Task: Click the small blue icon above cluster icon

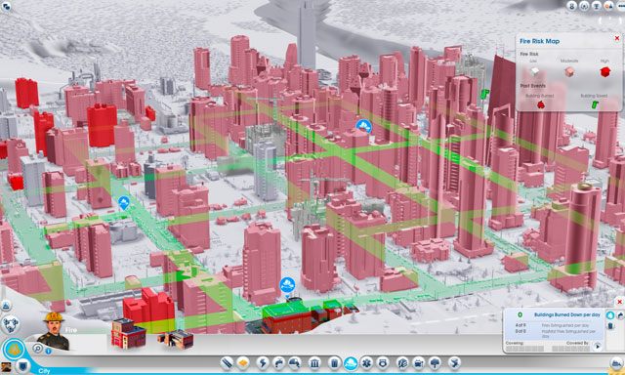Action: tap(6, 306)
